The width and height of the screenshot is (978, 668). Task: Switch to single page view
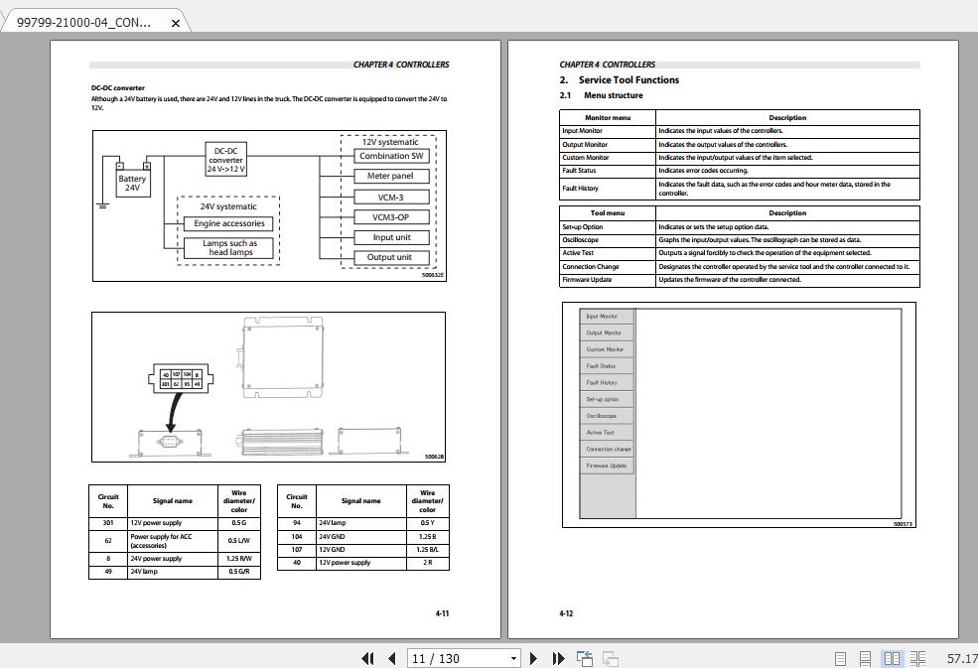tap(840, 659)
